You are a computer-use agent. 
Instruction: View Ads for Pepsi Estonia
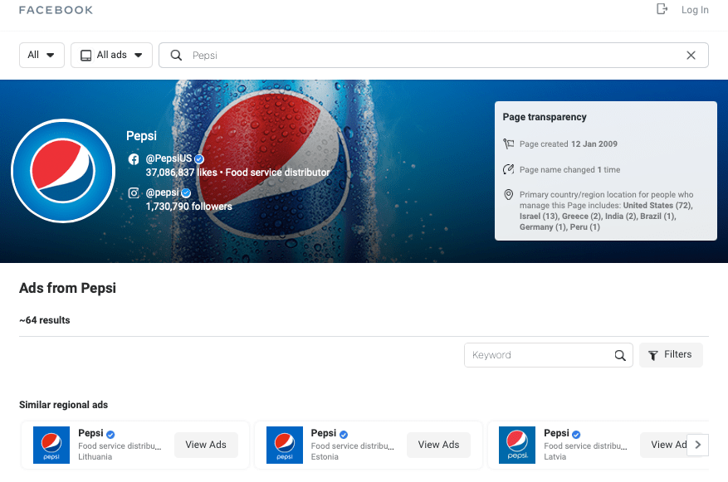(x=438, y=445)
